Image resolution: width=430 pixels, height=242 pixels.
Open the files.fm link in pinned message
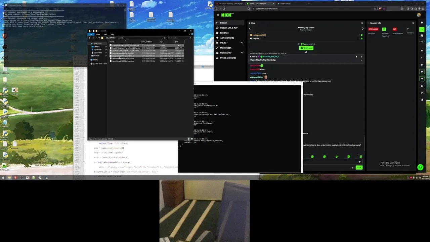[x=263, y=60]
